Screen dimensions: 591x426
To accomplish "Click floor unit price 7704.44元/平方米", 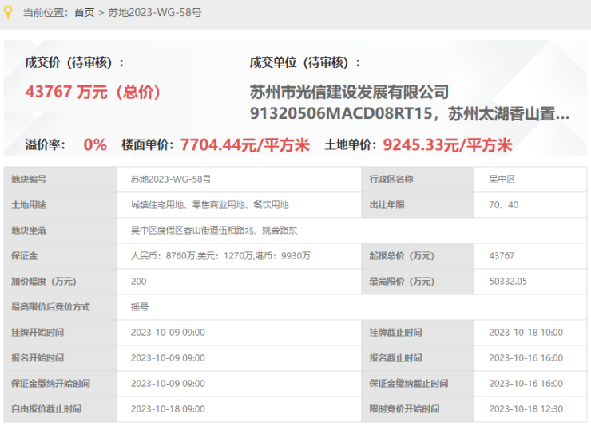I will [245, 145].
